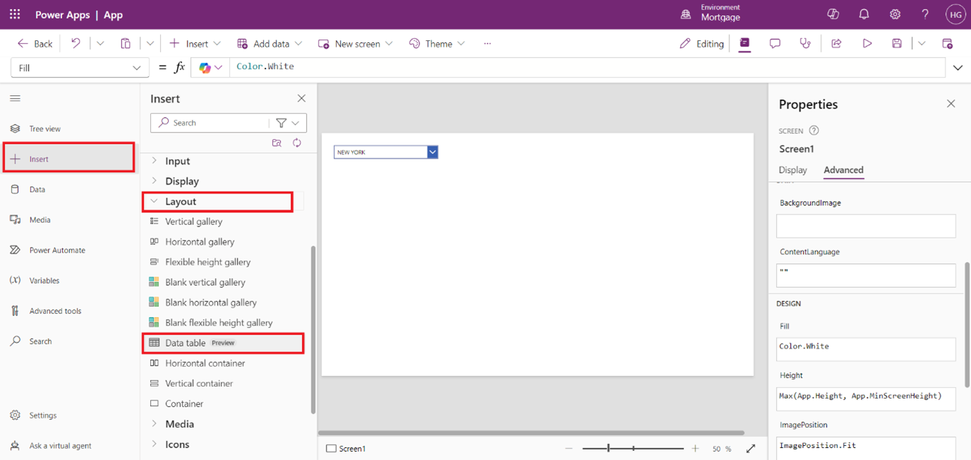Click the zoom slider track
Screen dimensions: 971x460
point(632,449)
